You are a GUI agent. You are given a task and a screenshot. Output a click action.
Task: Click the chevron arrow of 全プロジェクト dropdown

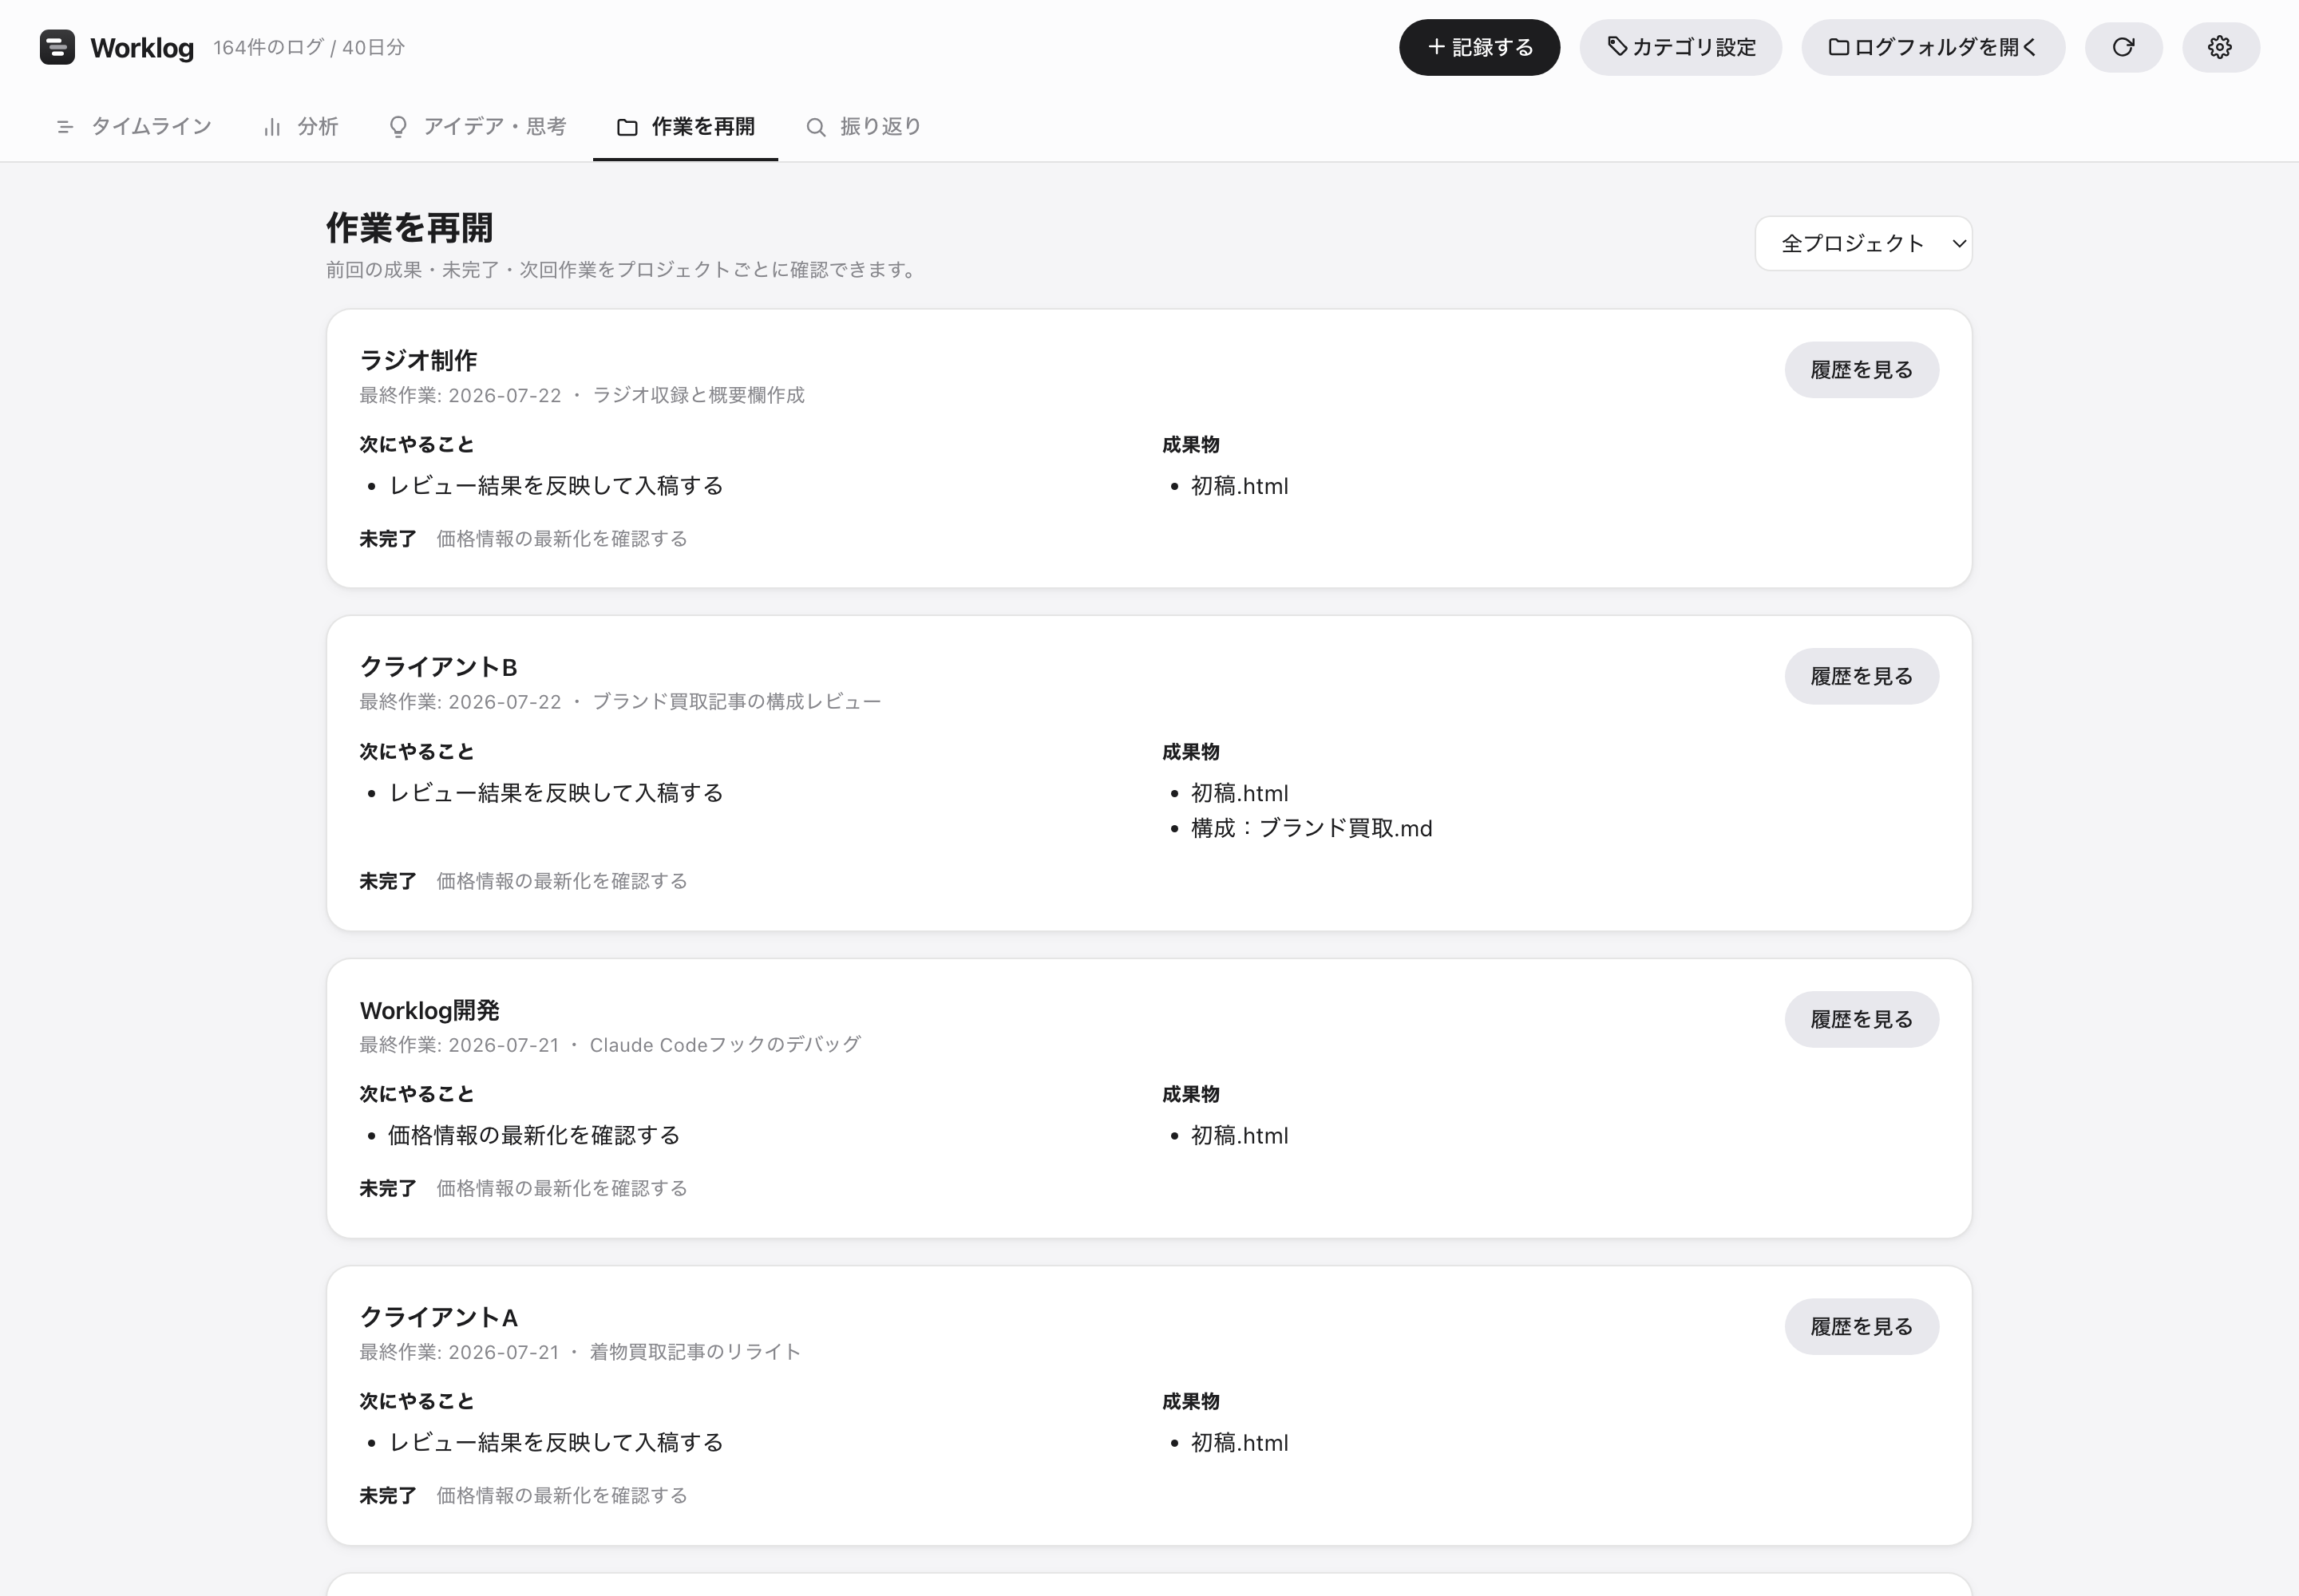pyautogui.click(x=1959, y=243)
